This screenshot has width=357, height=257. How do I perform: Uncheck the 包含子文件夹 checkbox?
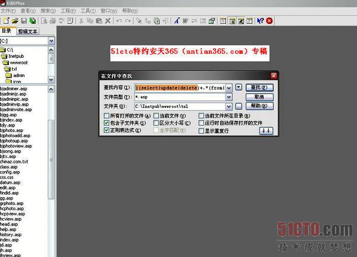click(x=107, y=123)
